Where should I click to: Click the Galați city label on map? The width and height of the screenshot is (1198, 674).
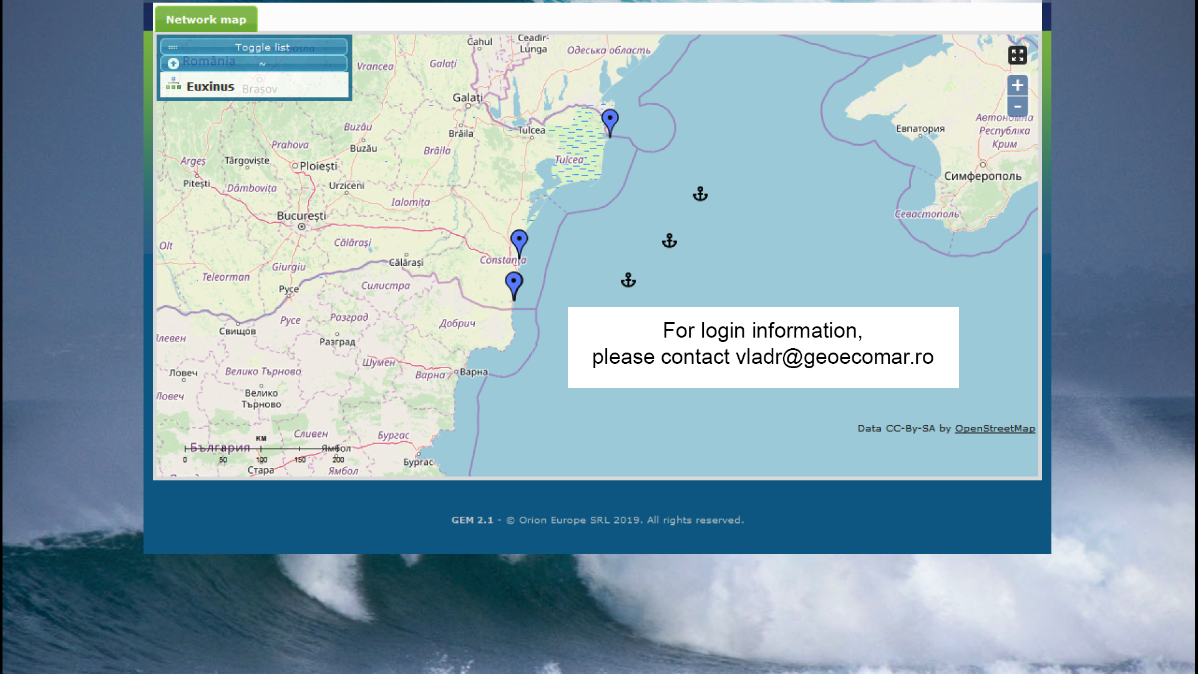click(467, 97)
